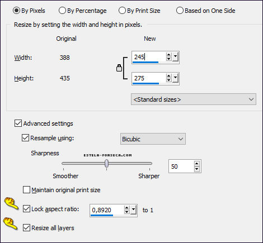Increase new width with up arrow
Image resolution: width=263 pixels, height=243 pixels.
[x=168, y=55]
